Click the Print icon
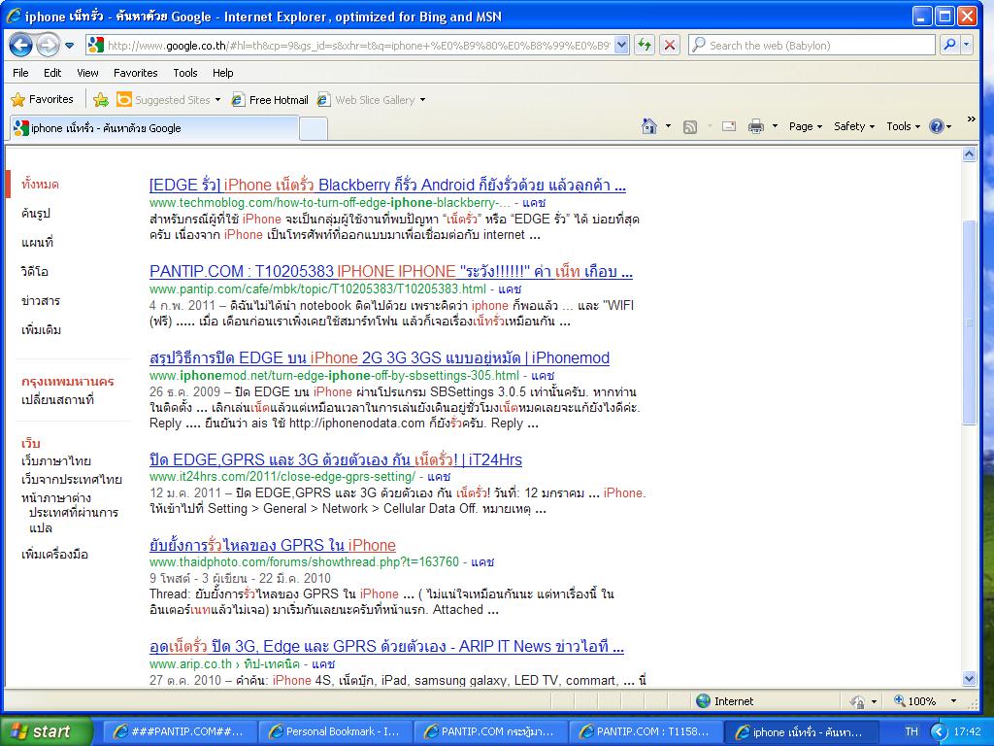 [x=755, y=127]
